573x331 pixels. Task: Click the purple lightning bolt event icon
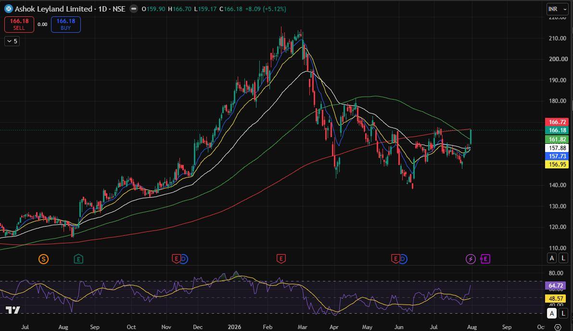click(471, 259)
